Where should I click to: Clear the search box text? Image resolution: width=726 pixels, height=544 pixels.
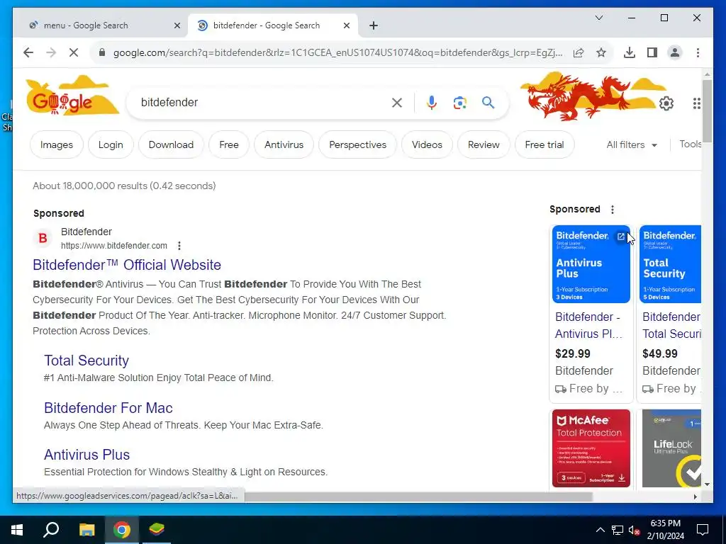click(397, 103)
